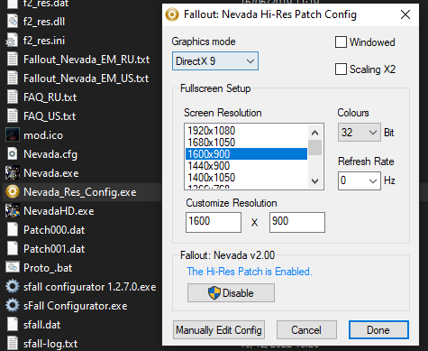The width and height of the screenshot is (428, 351).
Task: Select the NevadaHD.exe file name
Action: (x=59, y=211)
